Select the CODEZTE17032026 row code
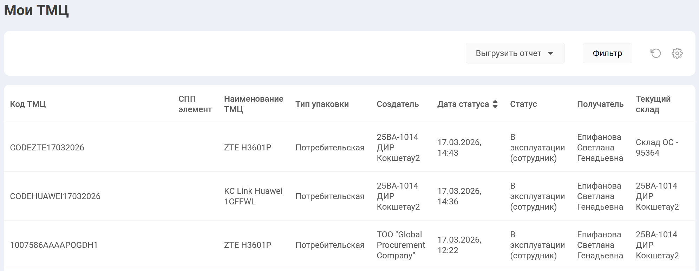The height and width of the screenshot is (271, 699). [47, 148]
